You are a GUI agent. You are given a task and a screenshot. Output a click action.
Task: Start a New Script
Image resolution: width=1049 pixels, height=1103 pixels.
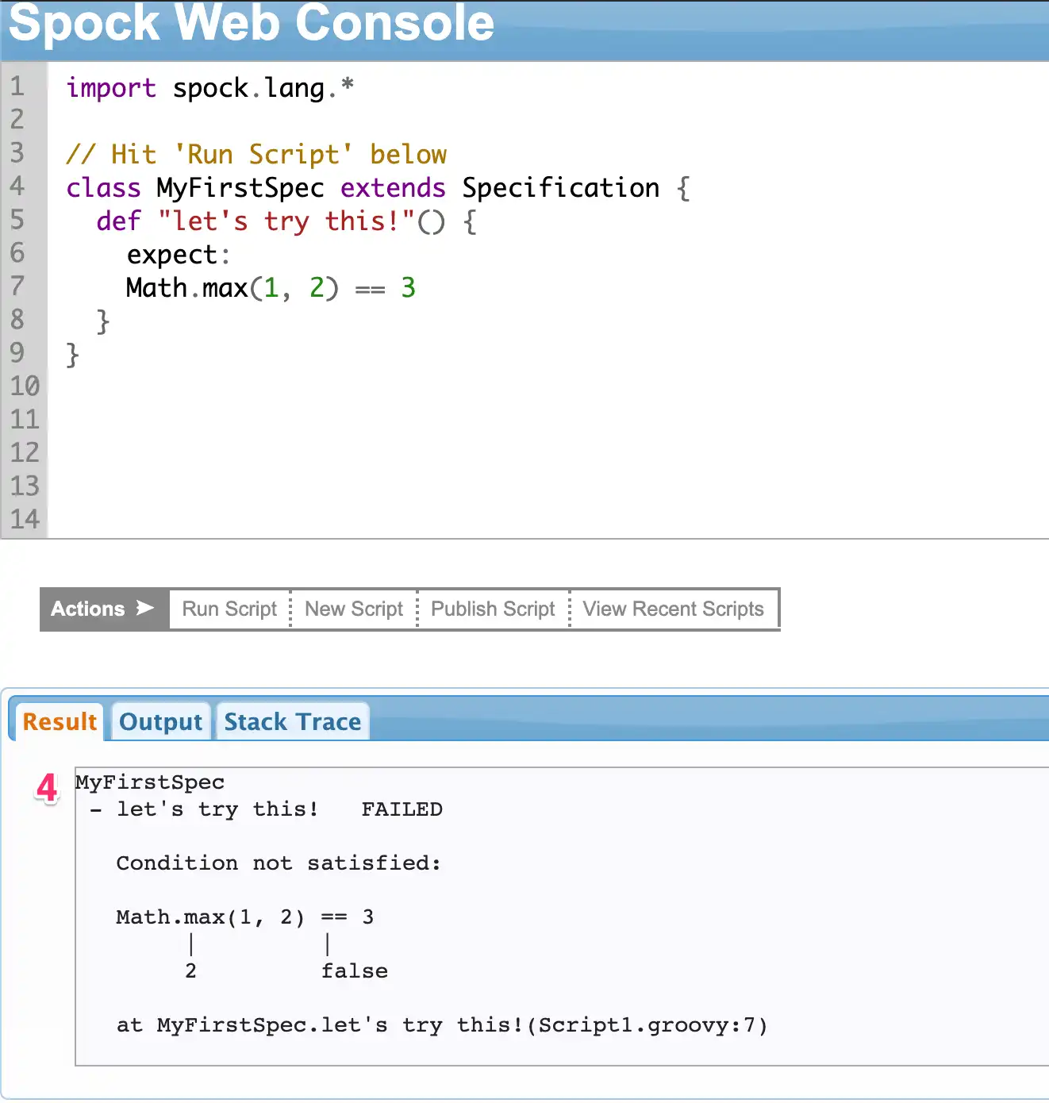point(354,609)
